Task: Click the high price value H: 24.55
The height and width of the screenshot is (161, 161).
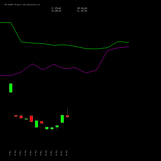Action: (82, 8)
